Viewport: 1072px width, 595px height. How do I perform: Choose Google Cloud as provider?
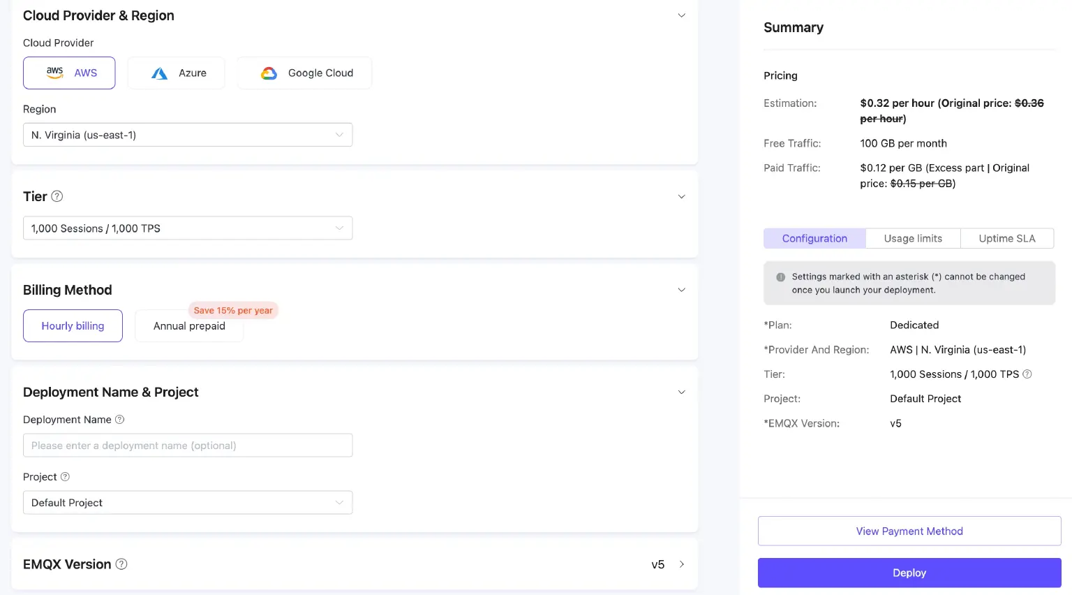(x=304, y=73)
